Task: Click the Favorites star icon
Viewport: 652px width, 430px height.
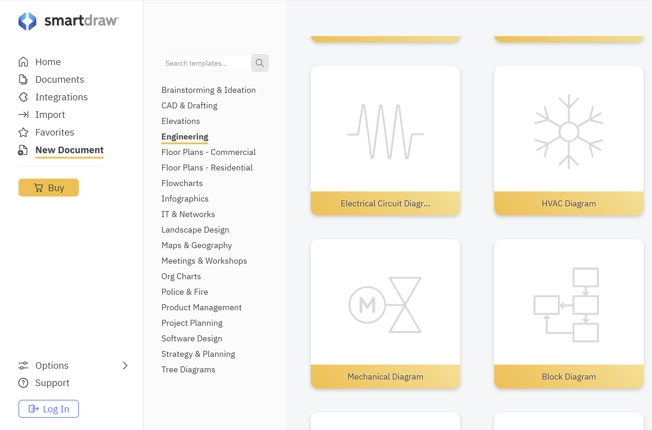Action: coord(23,132)
